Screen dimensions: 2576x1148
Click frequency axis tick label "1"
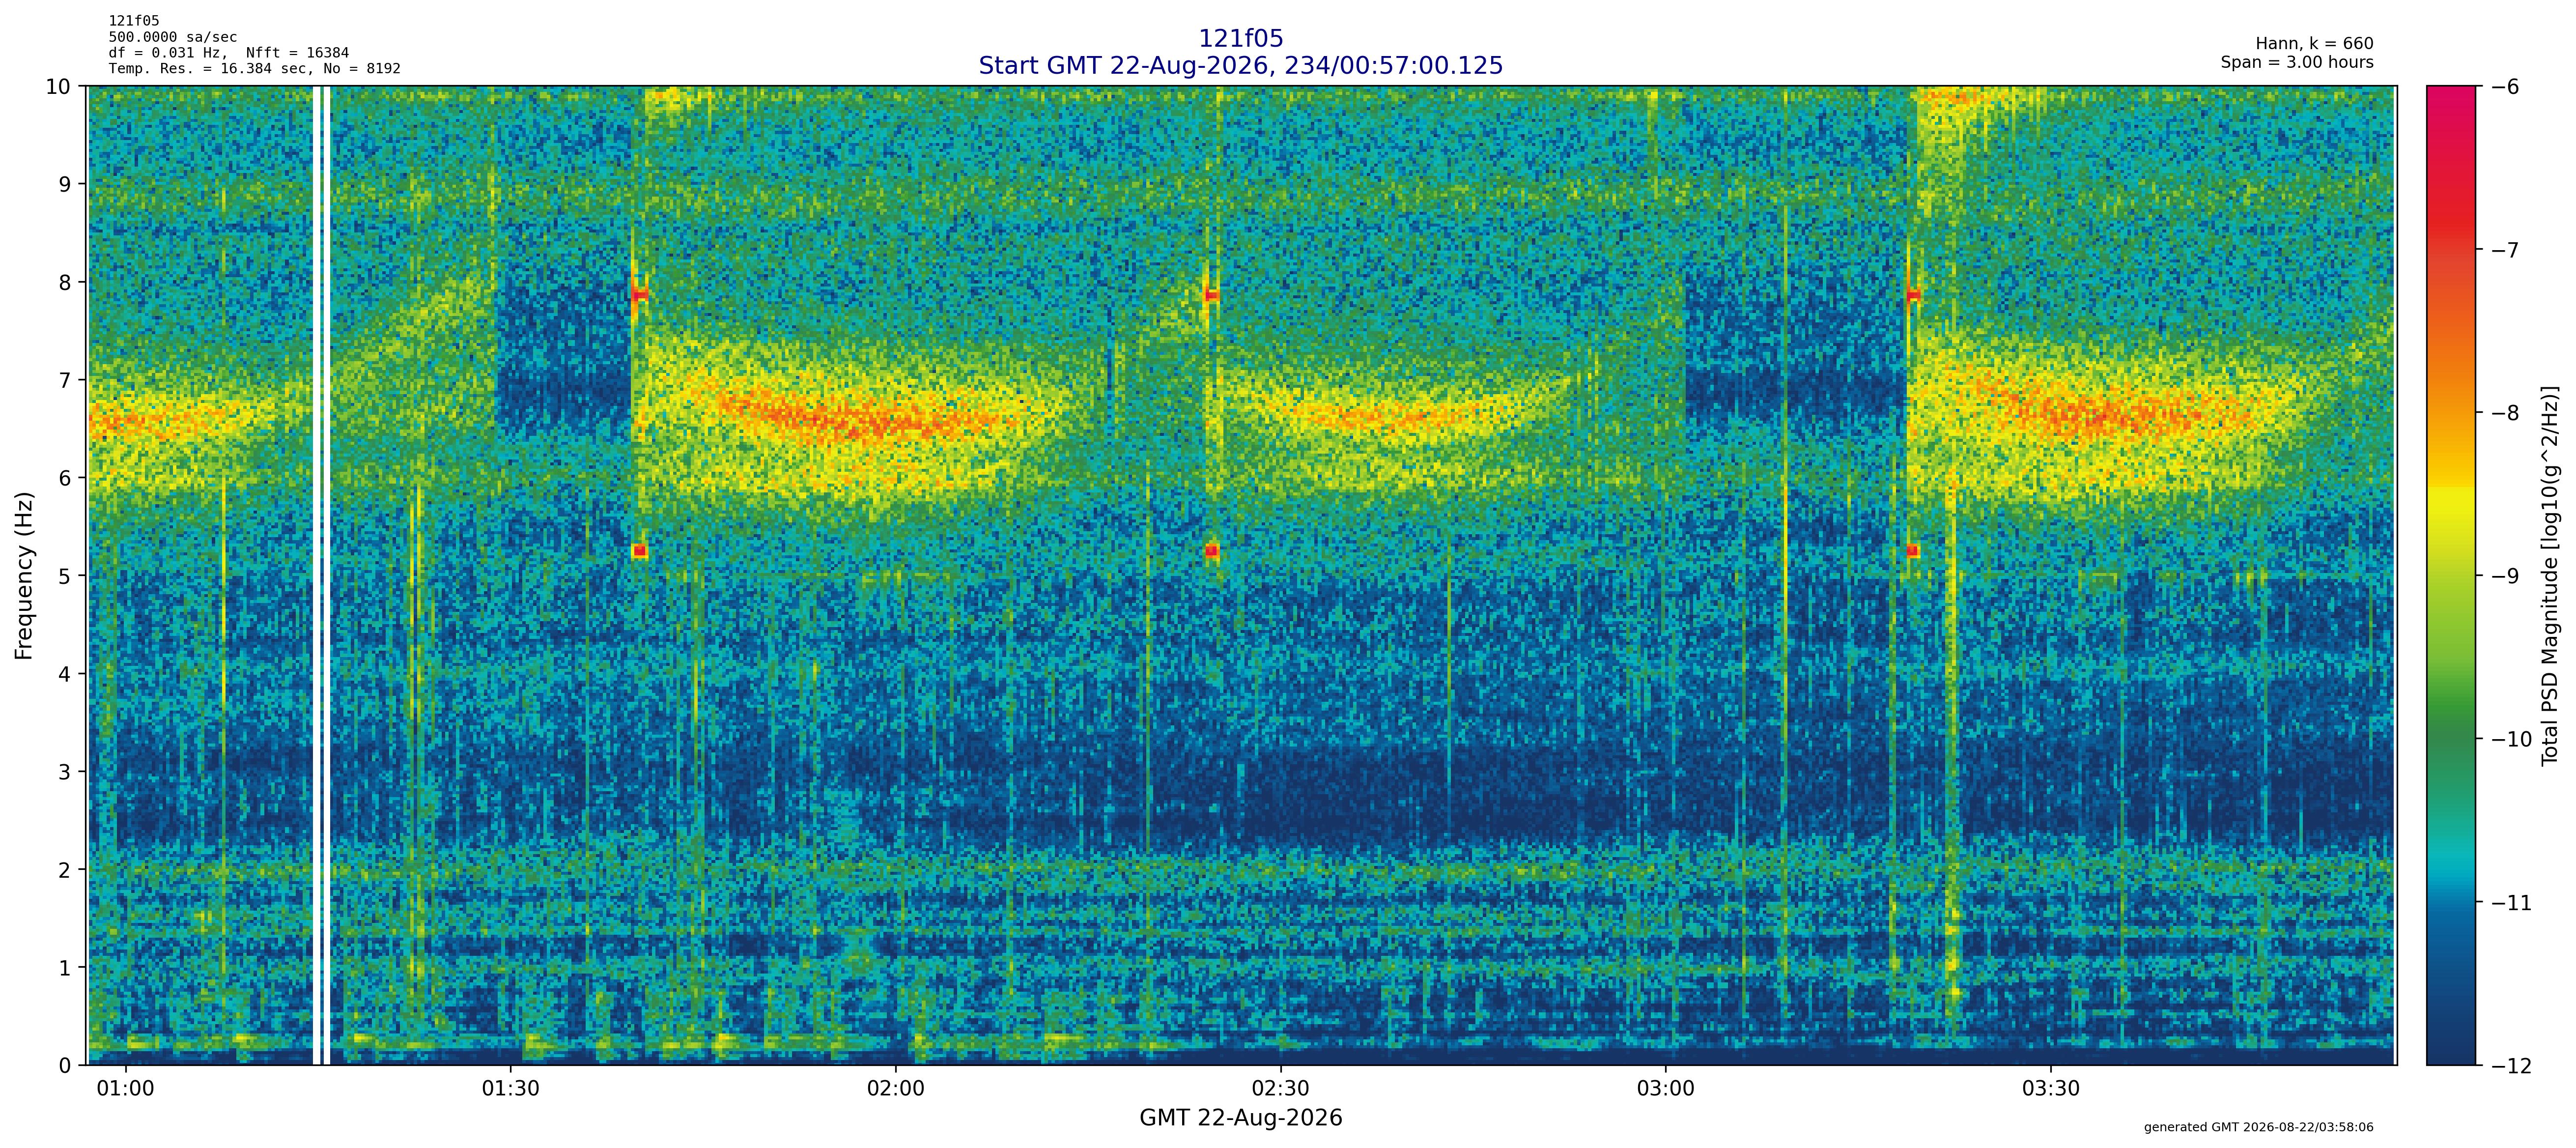tap(65, 968)
